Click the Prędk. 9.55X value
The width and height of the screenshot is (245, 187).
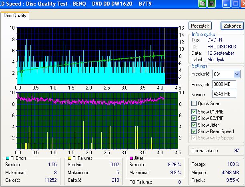point(233,180)
